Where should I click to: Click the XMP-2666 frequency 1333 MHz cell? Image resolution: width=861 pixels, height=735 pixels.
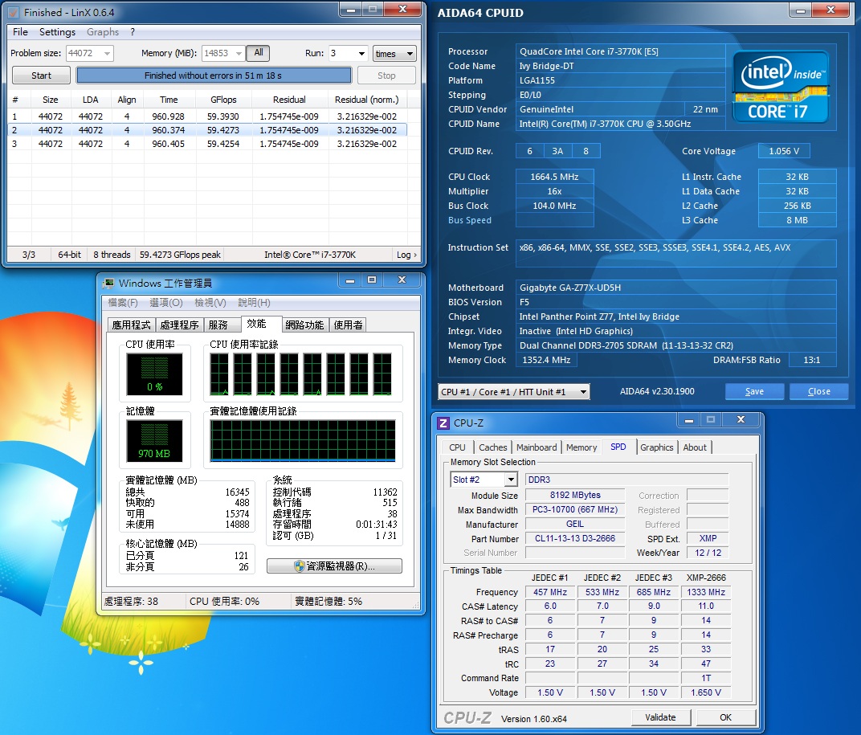(706, 592)
